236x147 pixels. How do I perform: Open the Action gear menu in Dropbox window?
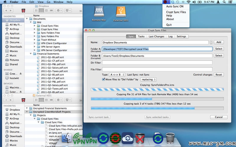click(x=59, y=11)
